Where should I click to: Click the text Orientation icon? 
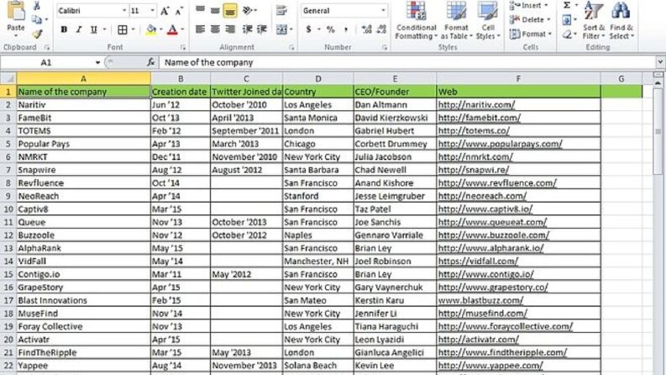pos(248,10)
